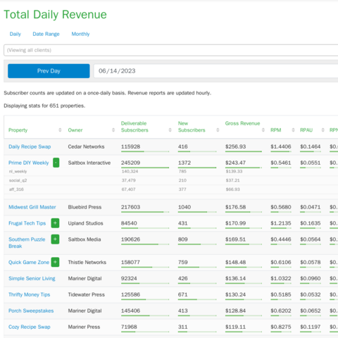Switch to the Daily tab
The height and width of the screenshot is (338, 338).
point(15,34)
